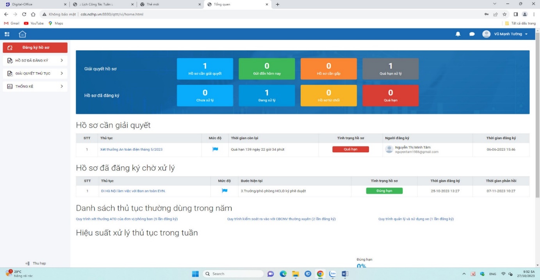Collapse sidebar with Thu hẹp

click(x=36, y=264)
